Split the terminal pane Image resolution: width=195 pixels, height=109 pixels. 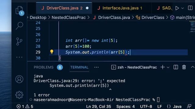(x=176, y=67)
